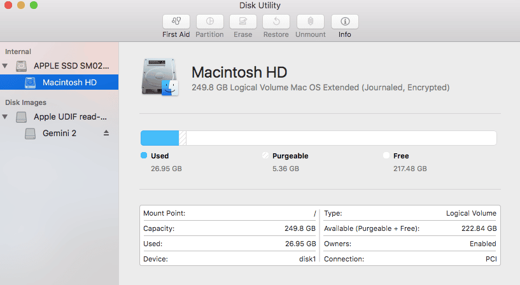Click the Owners 'Enabled' value
520x285 pixels.
tap(483, 244)
